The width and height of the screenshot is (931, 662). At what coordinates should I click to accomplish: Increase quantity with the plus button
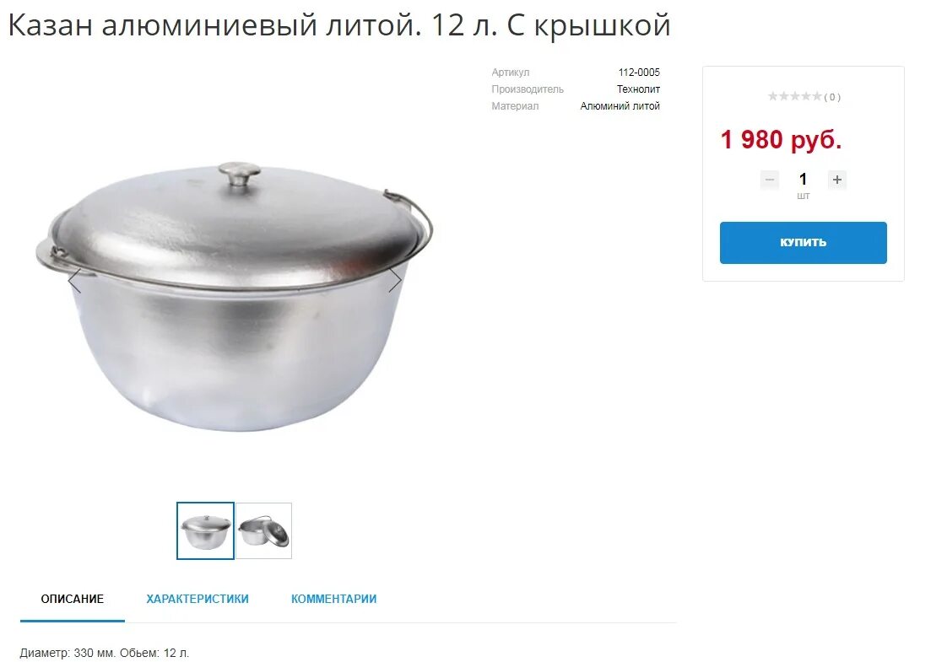pyautogui.click(x=837, y=179)
